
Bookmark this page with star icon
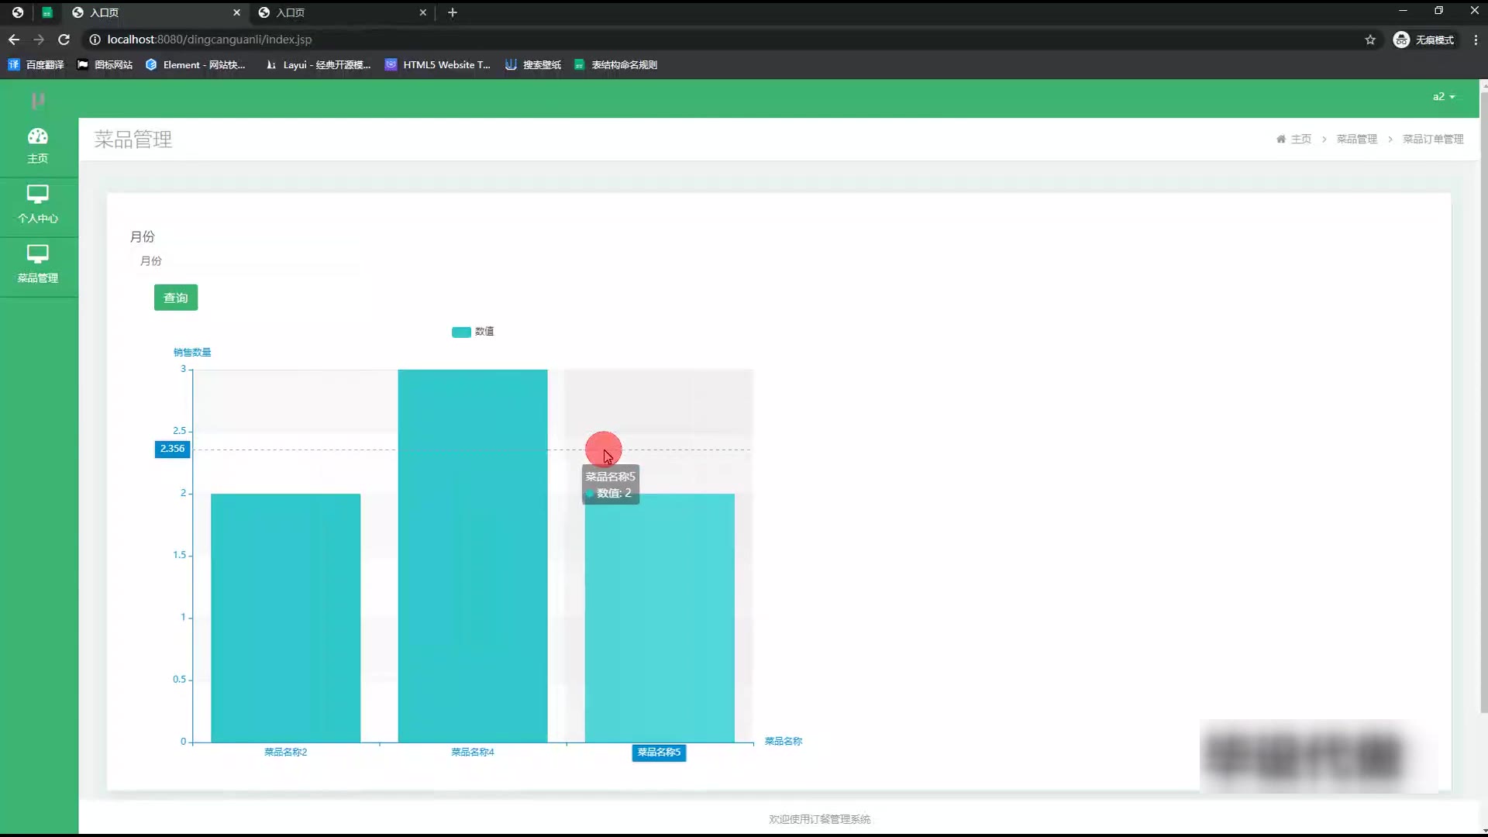1369,40
